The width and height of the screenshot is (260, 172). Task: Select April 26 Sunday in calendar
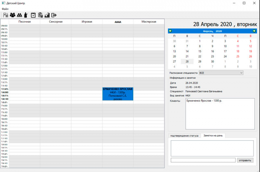click(251, 57)
